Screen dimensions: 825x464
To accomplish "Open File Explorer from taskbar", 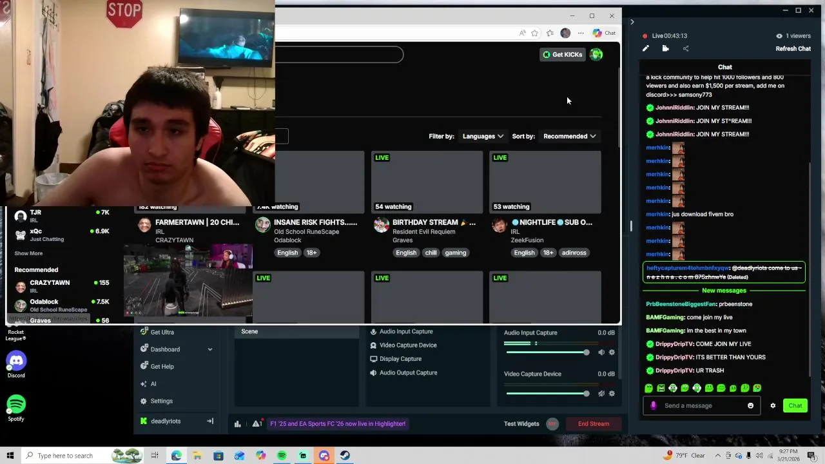I will tap(197, 456).
